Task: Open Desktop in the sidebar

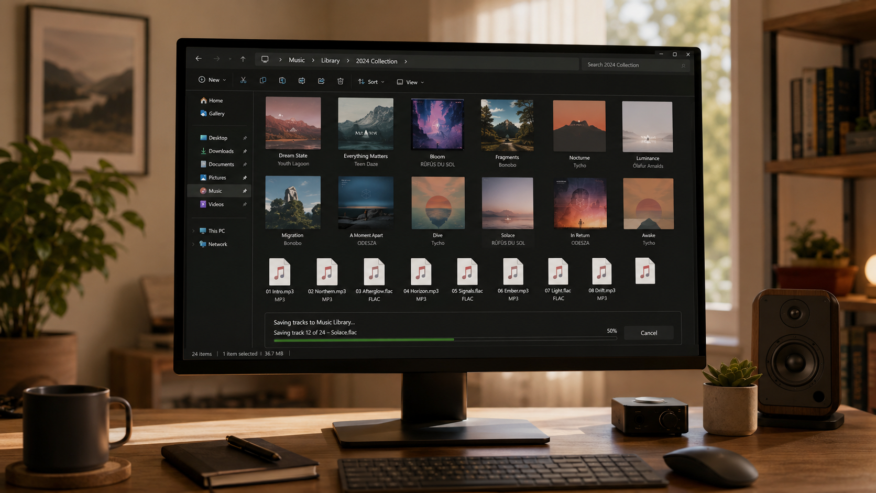Action: point(214,138)
